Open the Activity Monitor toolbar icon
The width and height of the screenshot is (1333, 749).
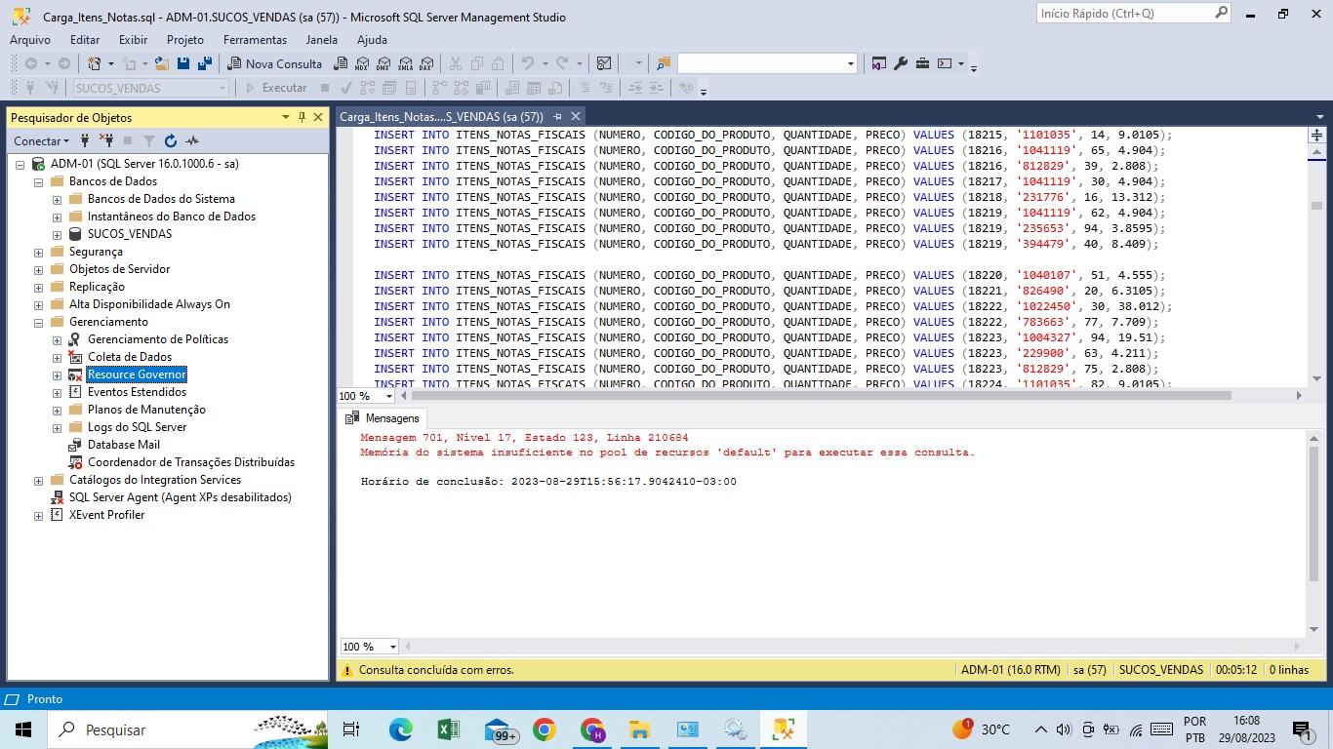(604, 63)
